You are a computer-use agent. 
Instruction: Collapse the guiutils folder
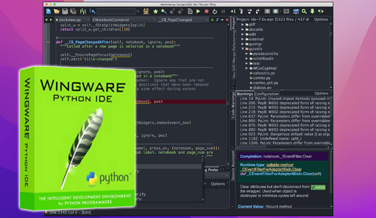pos(242,49)
